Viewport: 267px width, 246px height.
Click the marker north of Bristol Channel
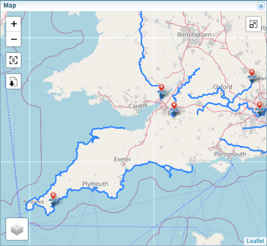162,88
